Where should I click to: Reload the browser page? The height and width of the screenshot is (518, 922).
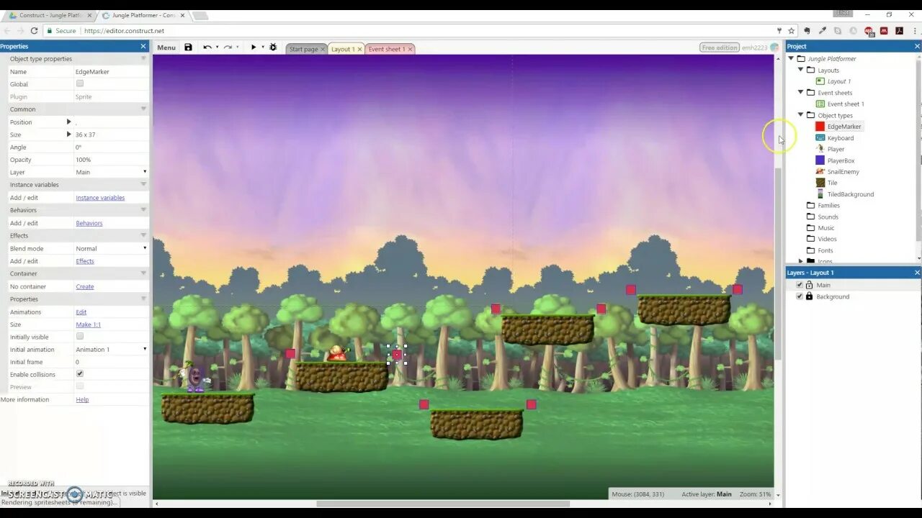pos(34,31)
